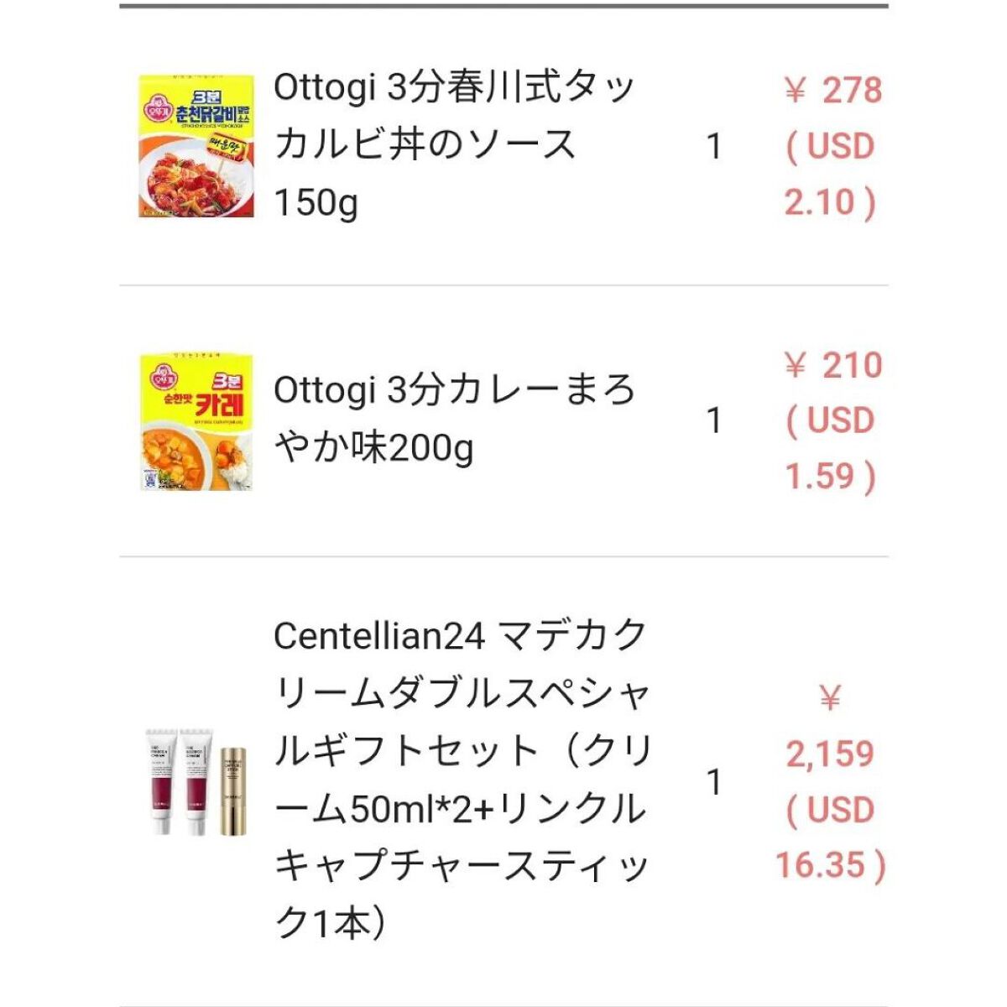Select the Centellian24 マデカクリーム gift set title
This screenshot has width=1007, height=1007.
tap(462, 780)
